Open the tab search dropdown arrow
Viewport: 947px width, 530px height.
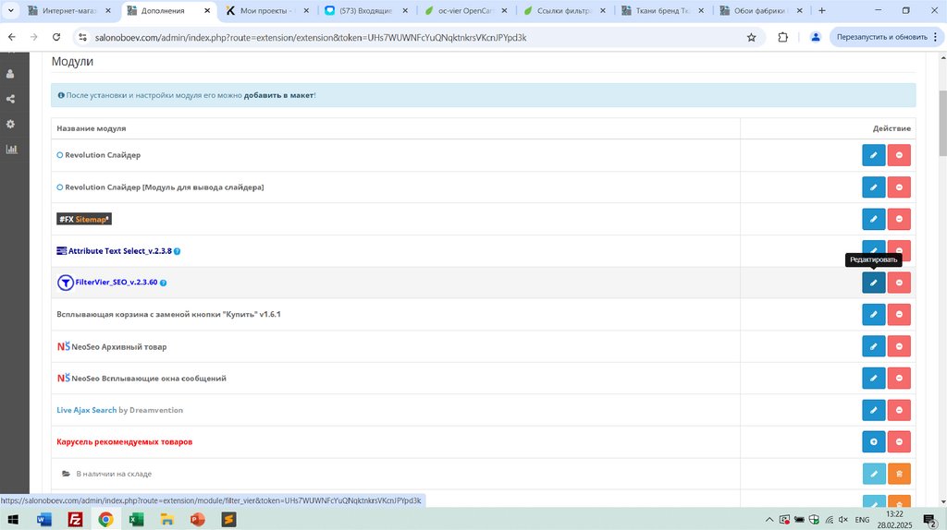(10, 10)
